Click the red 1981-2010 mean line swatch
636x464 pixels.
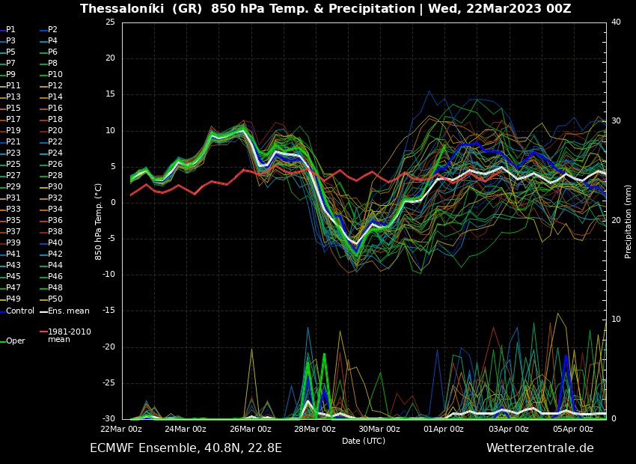(x=43, y=332)
